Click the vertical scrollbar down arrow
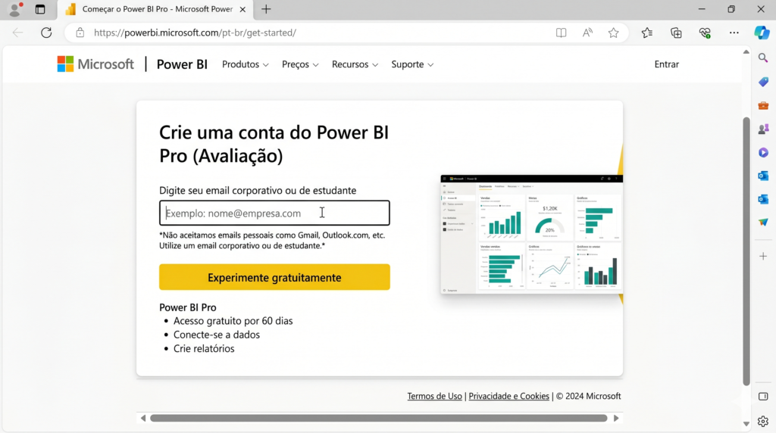The image size is (776, 433). (746, 424)
